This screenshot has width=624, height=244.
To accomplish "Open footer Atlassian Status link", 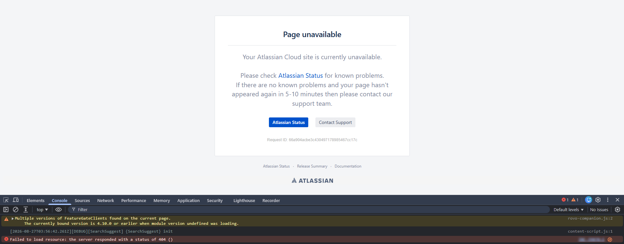I will (276, 166).
